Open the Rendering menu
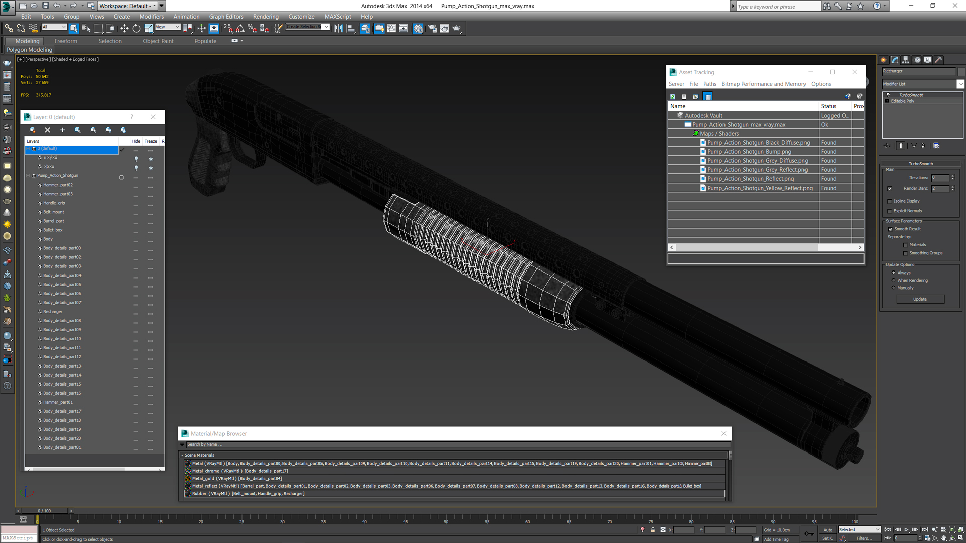966x543 pixels. [265, 17]
